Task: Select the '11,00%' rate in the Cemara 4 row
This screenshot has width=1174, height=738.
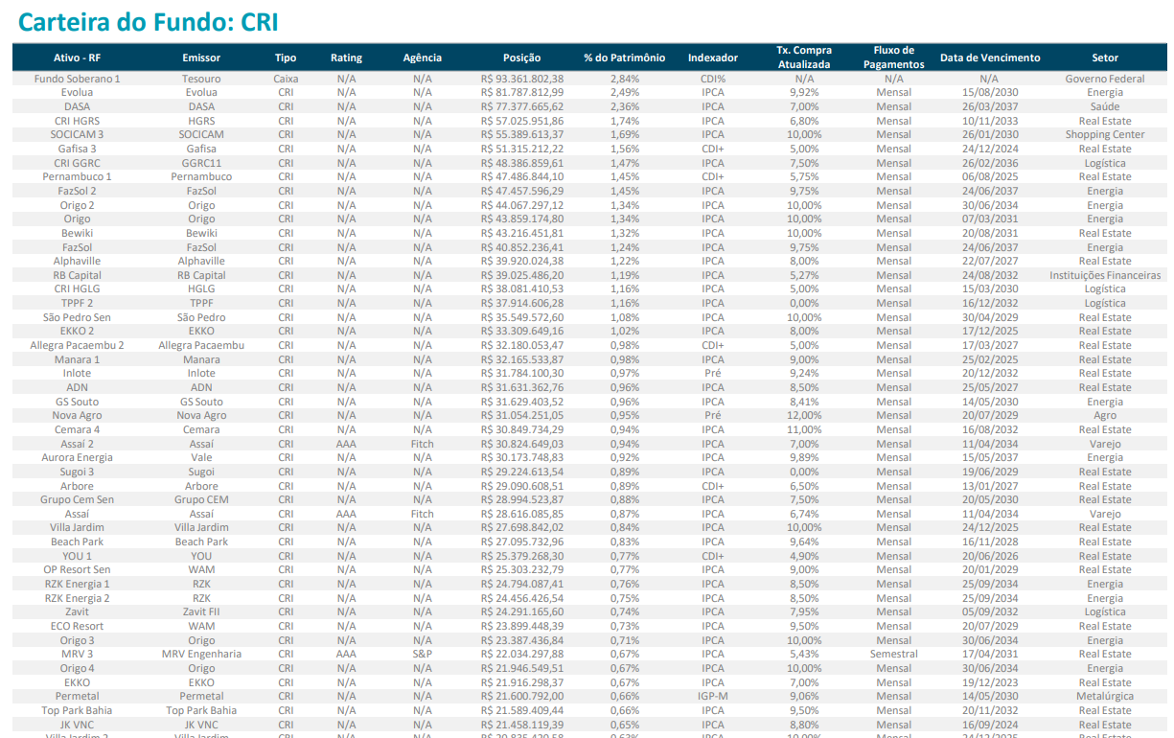Action: click(x=804, y=429)
